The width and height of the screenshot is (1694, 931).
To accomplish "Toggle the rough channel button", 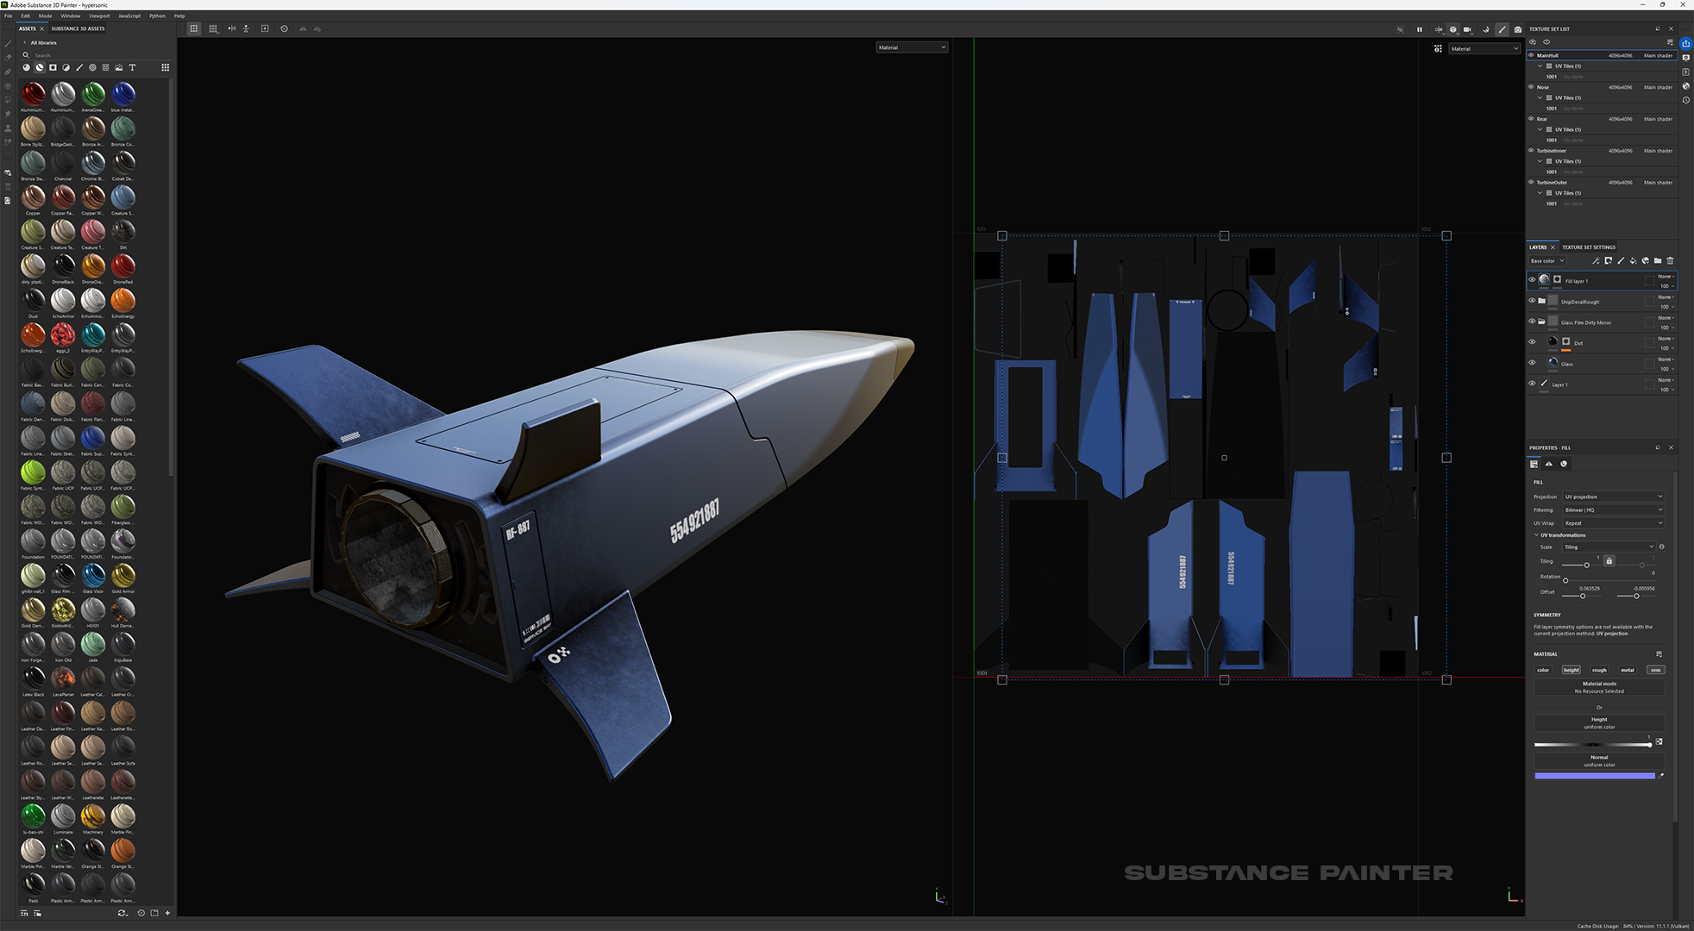I will pyautogui.click(x=1599, y=670).
